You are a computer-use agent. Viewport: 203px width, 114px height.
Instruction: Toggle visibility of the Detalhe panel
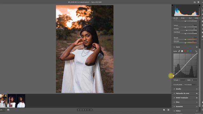tap(197, 89)
